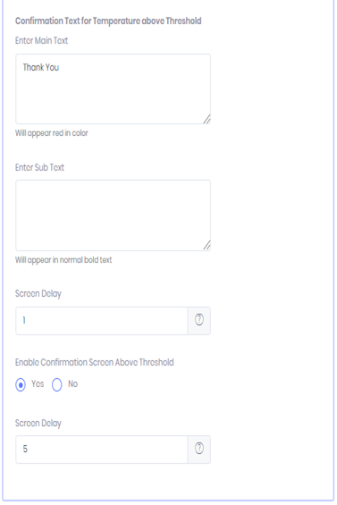Click the "Enter Main Text" label

pyautogui.click(x=41, y=40)
